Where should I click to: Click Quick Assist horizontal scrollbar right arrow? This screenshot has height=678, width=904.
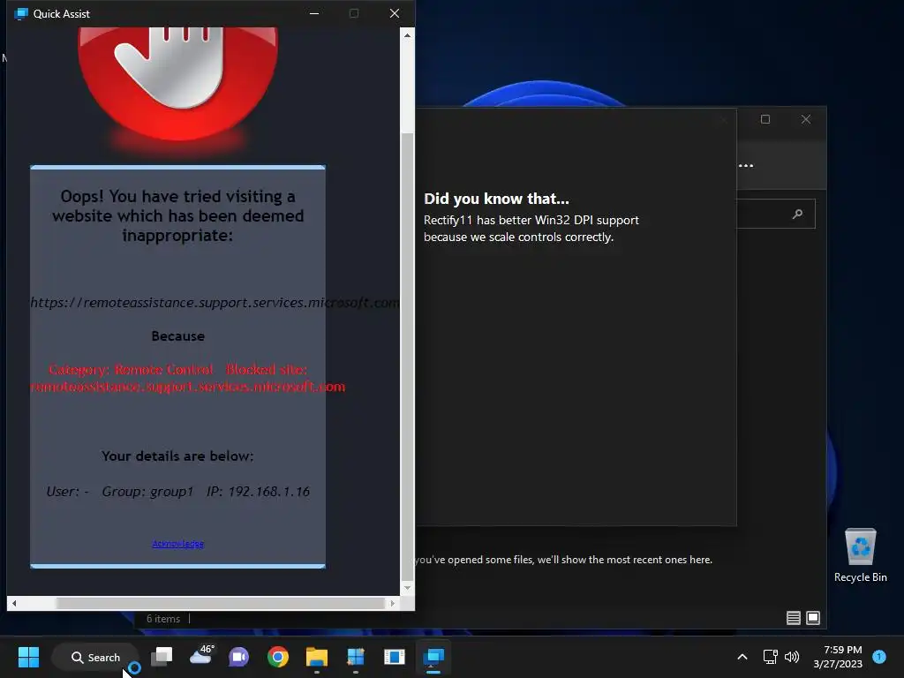(x=393, y=603)
